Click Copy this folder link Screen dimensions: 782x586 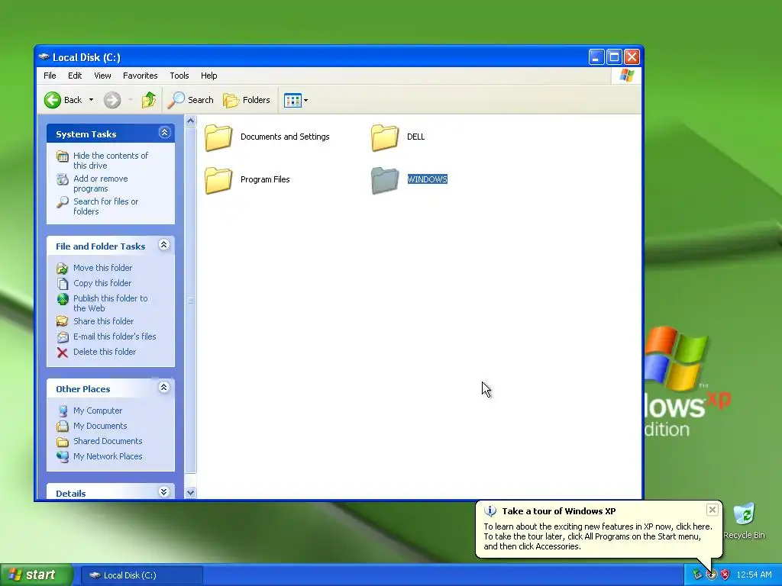pyautogui.click(x=102, y=283)
